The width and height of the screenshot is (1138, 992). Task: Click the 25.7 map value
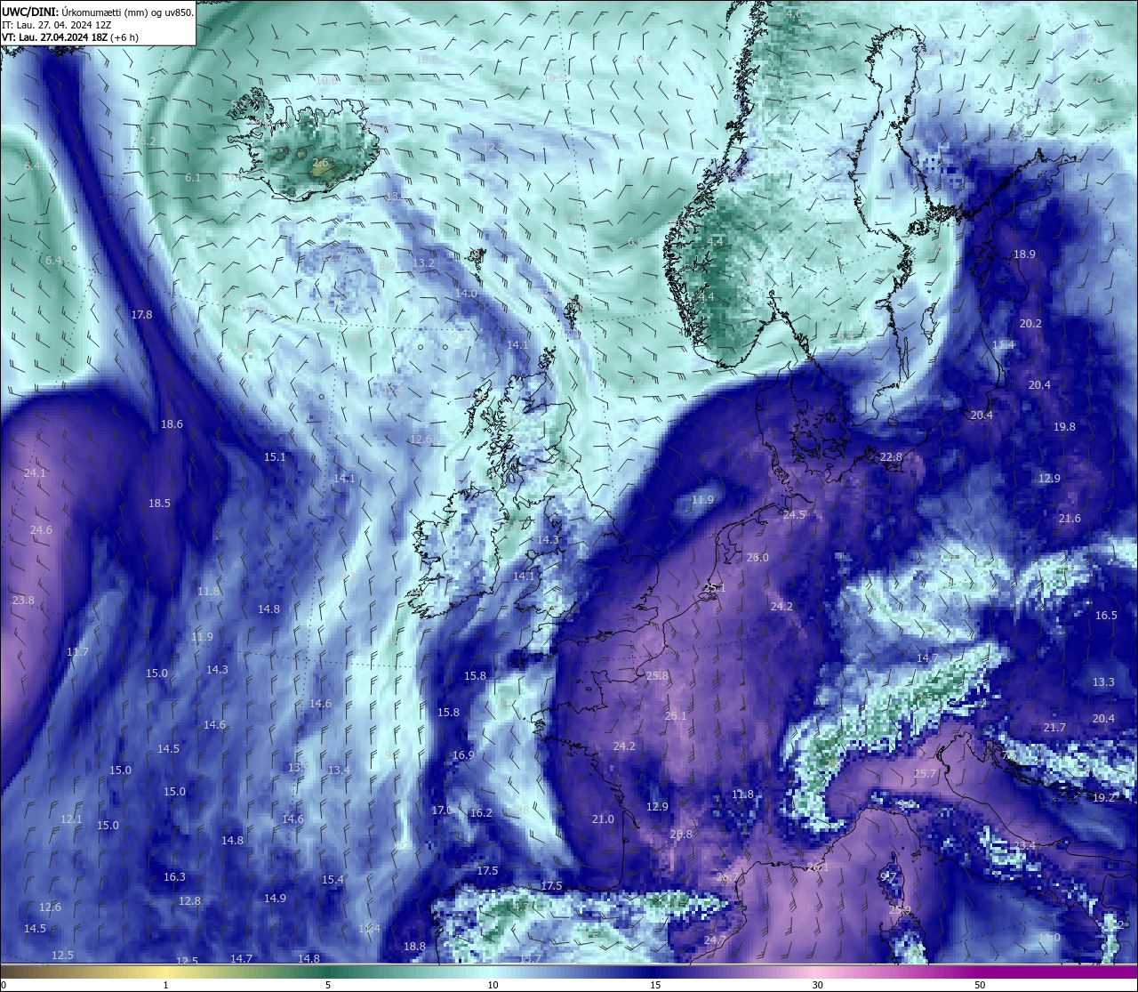click(925, 774)
